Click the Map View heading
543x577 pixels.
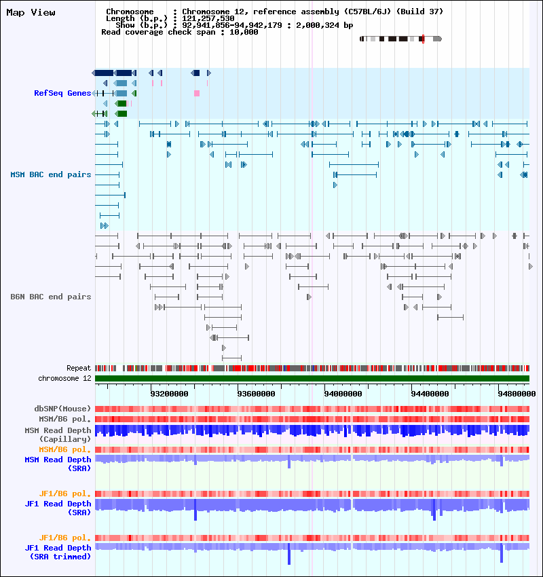pyautogui.click(x=31, y=12)
